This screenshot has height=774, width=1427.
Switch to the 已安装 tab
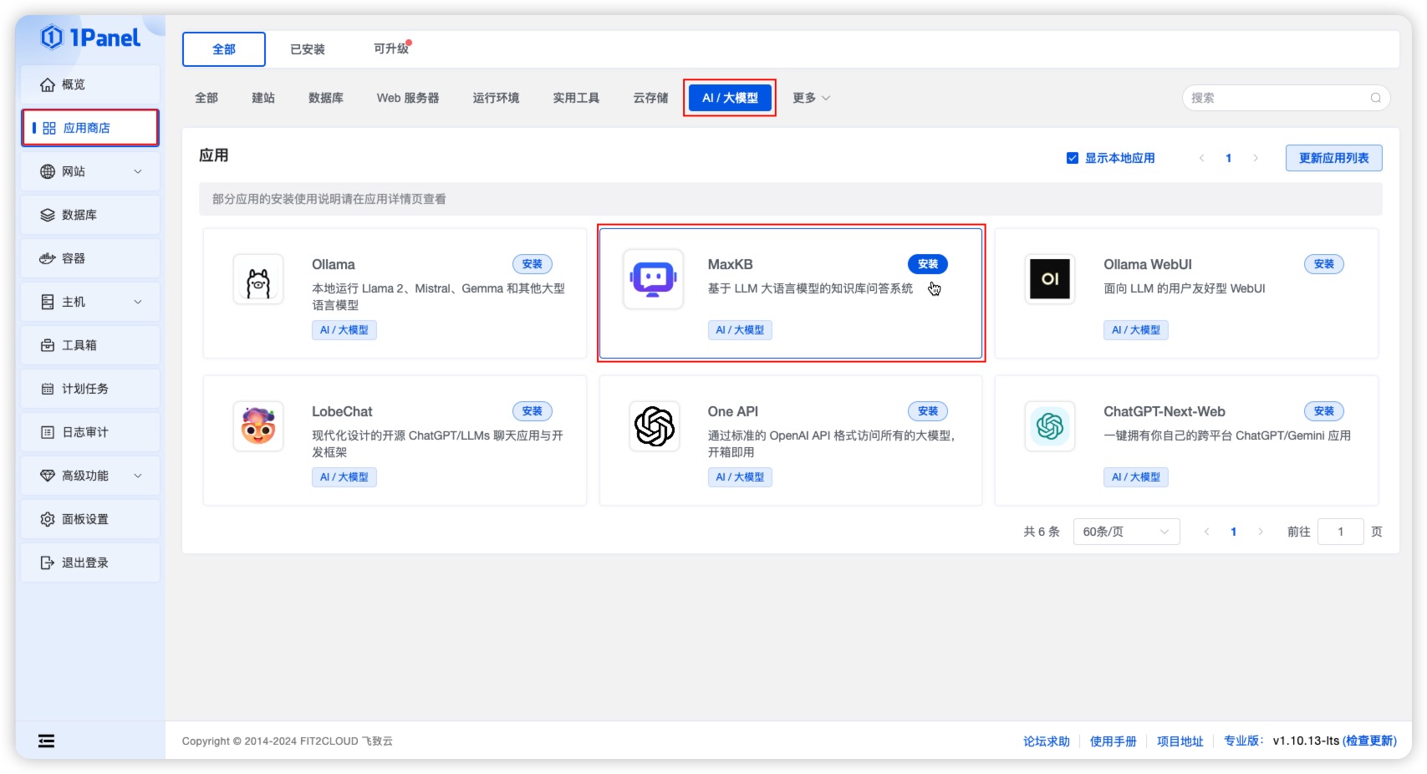(x=308, y=49)
